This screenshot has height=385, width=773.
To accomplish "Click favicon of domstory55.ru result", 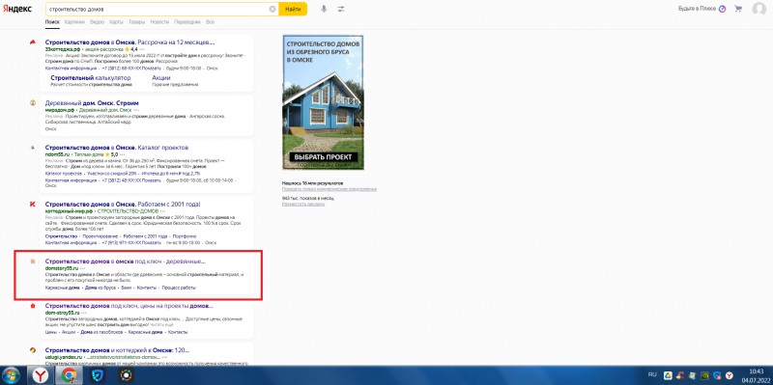I will 33,261.
